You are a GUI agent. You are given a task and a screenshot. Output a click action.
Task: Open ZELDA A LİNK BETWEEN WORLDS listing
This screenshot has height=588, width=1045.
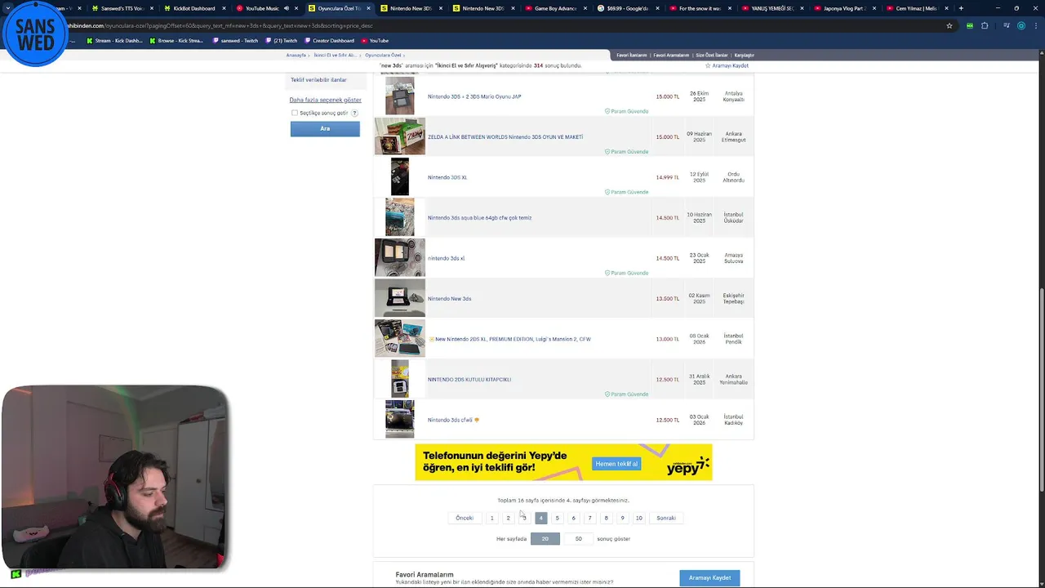(x=505, y=137)
